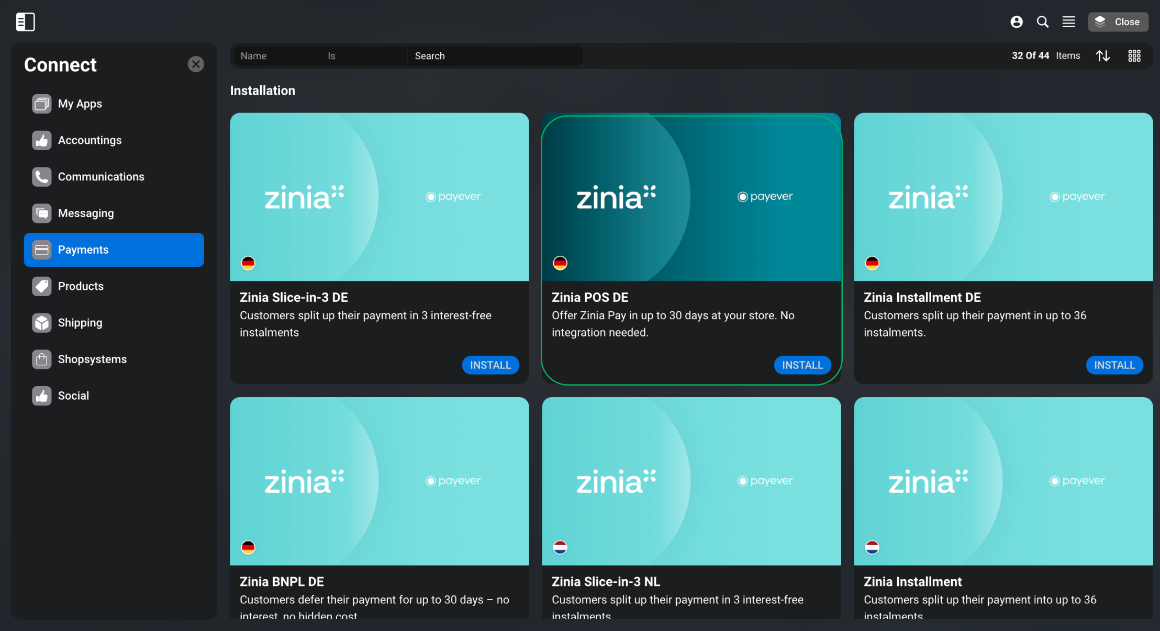This screenshot has width=1160, height=631.
Task: Install Zinia POS DE
Action: 802,365
